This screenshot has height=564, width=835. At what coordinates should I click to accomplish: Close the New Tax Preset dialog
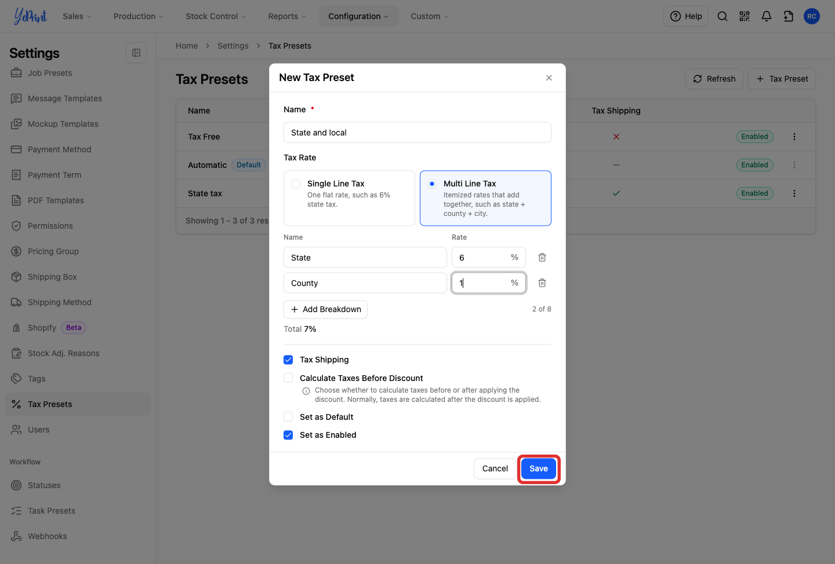[x=549, y=78]
